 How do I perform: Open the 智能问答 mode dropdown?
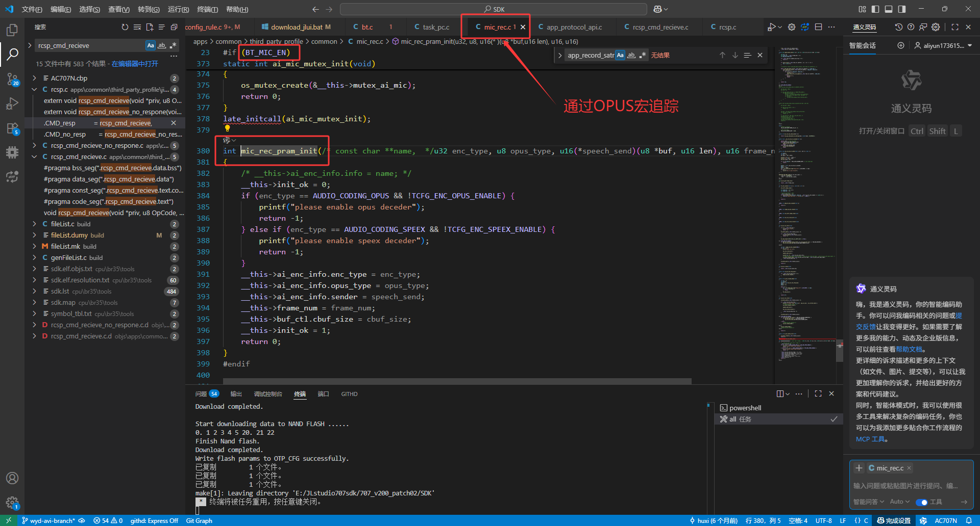[x=869, y=502]
